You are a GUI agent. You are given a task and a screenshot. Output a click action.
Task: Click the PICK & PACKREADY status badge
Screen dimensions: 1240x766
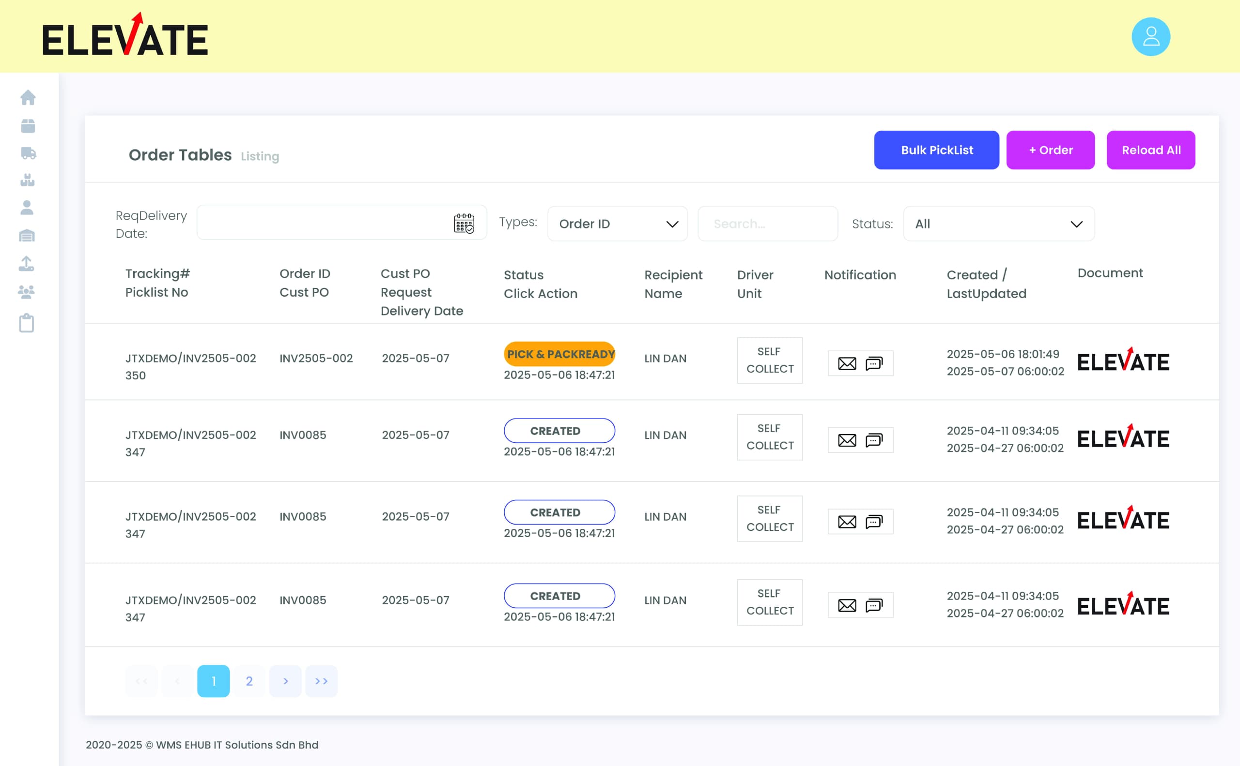point(559,354)
